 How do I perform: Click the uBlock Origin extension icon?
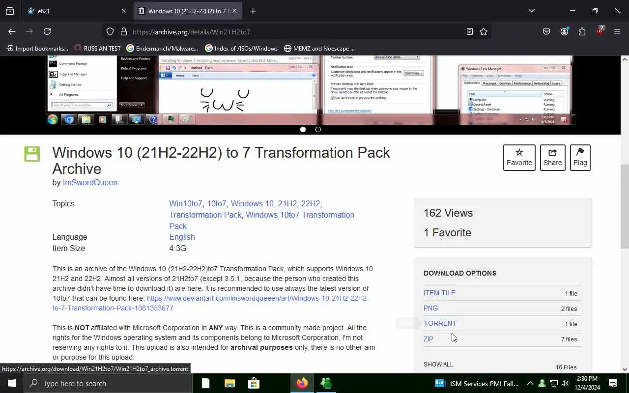(x=600, y=31)
